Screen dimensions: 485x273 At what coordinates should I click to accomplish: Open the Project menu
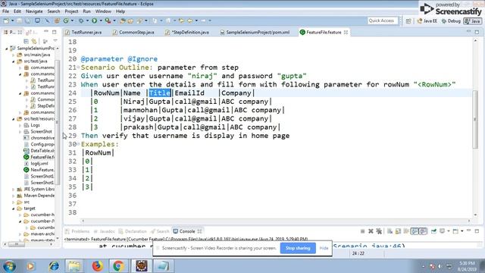coord(71,11)
